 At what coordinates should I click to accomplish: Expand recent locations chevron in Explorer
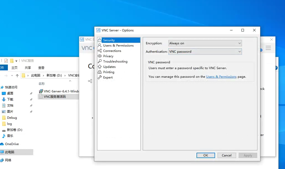pyautogui.click(x=12, y=75)
